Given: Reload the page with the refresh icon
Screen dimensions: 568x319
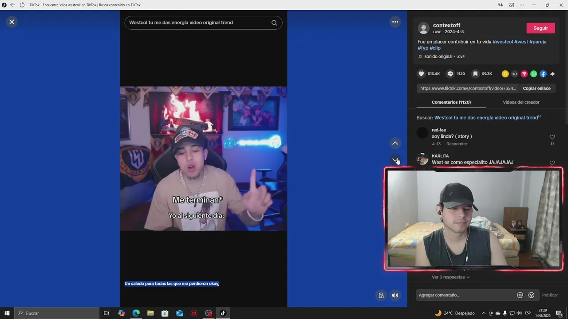Looking at the screenshot, I should 22,5.
